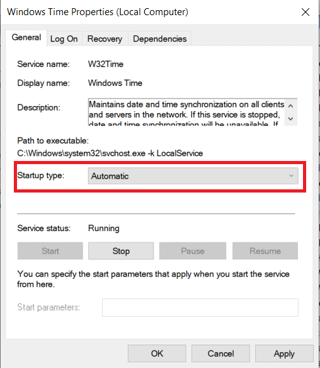Expand the Startup type dropdown
The image size is (320, 368).
coord(193,175)
